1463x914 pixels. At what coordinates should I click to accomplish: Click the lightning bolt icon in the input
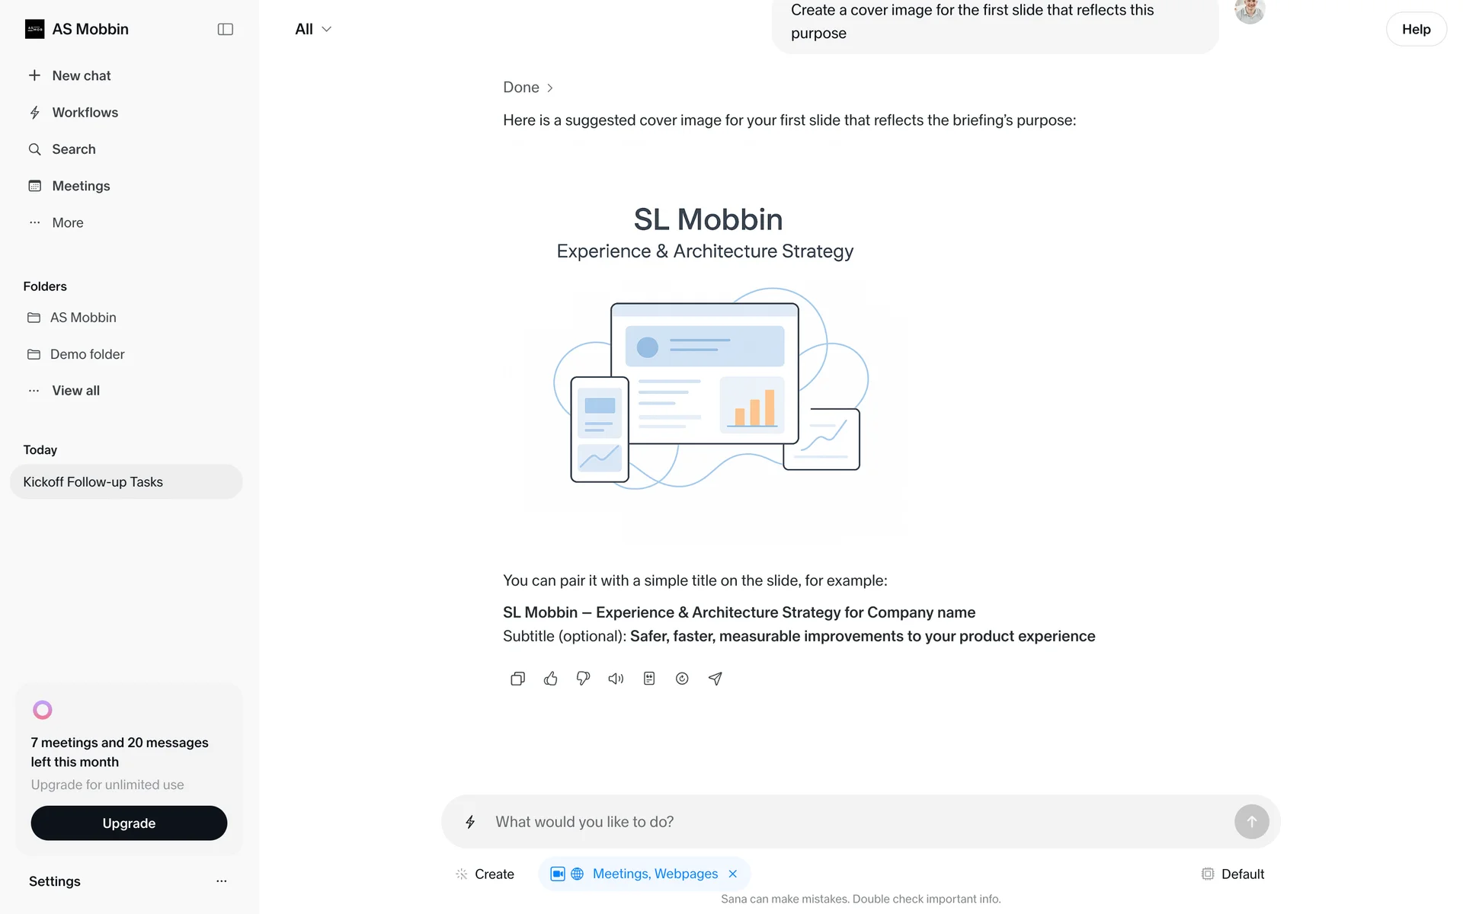[x=470, y=822]
